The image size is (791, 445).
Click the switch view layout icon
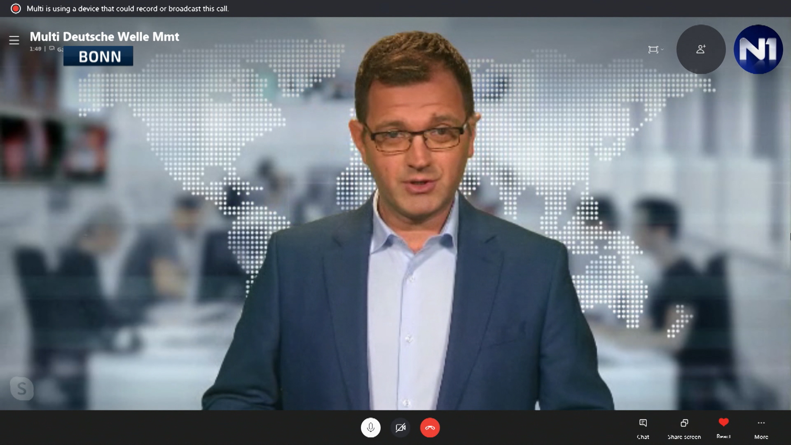point(653,49)
